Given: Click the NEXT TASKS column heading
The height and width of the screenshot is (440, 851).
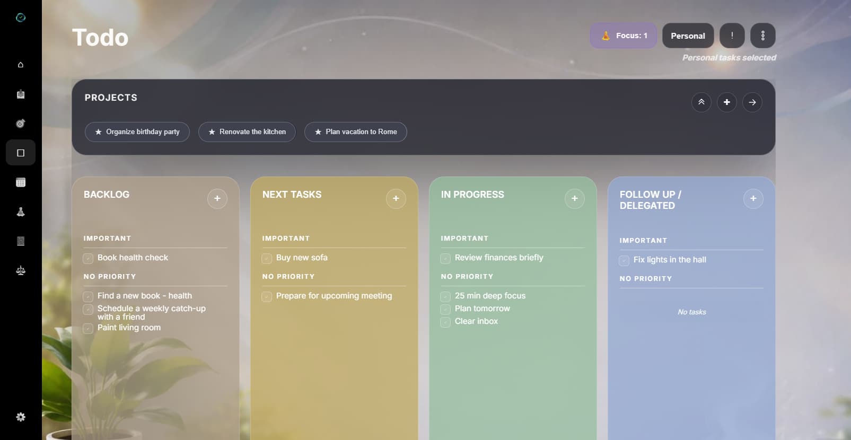Looking at the screenshot, I should (292, 195).
